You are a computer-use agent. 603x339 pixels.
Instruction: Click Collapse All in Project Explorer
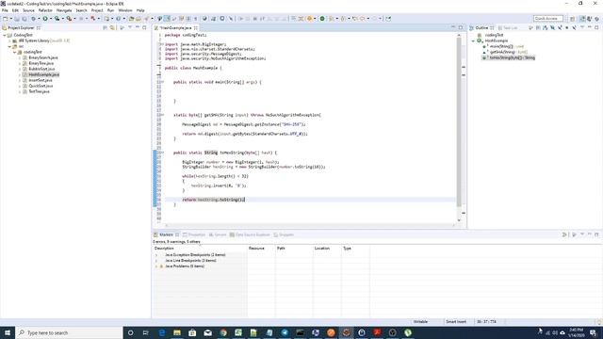[x=105, y=27]
